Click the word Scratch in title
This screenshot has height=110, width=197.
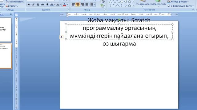(141, 20)
